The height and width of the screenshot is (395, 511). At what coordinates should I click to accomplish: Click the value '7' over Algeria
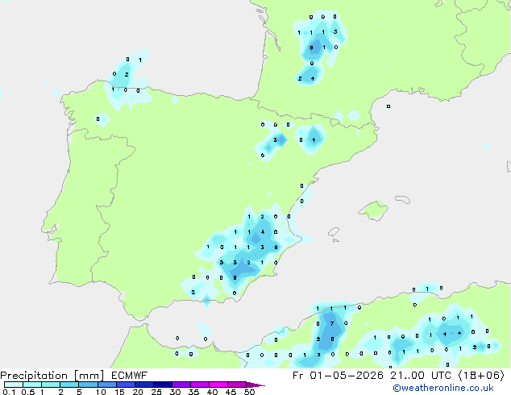(332, 323)
